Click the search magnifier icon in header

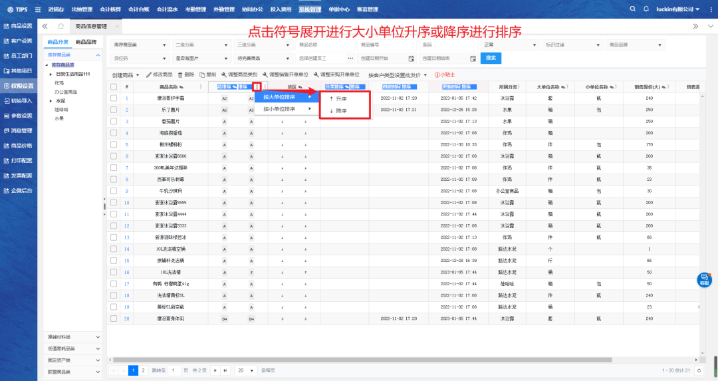(x=632, y=9)
